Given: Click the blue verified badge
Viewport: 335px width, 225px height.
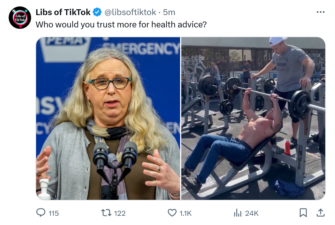Looking at the screenshot, I should tap(97, 12).
